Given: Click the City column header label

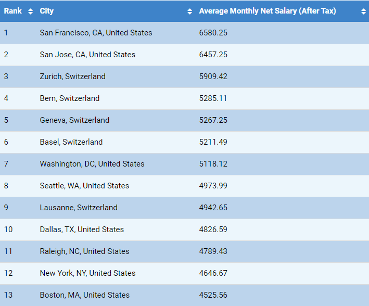Looking at the screenshot, I should (46, 11).
